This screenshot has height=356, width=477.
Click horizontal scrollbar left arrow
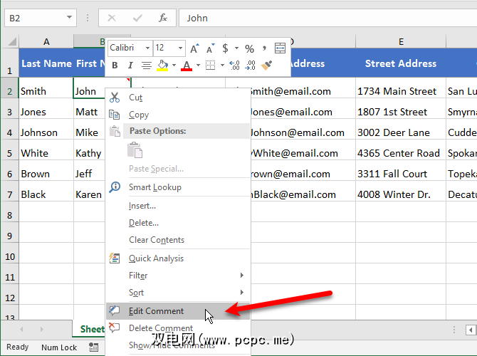pyautogui.click(x=471, y=330)
